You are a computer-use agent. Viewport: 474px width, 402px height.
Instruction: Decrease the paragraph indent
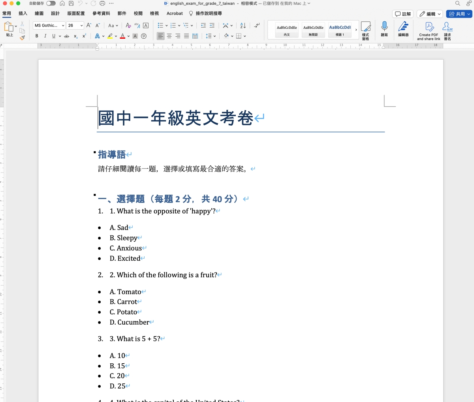pyautogui.click(x=203, y=25)
